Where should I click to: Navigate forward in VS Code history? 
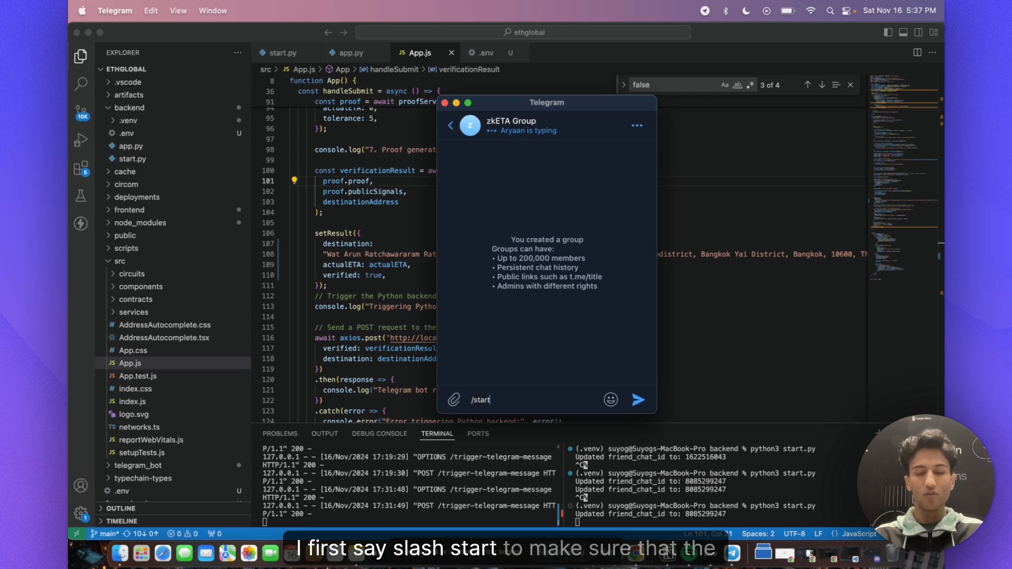[344, 33]
